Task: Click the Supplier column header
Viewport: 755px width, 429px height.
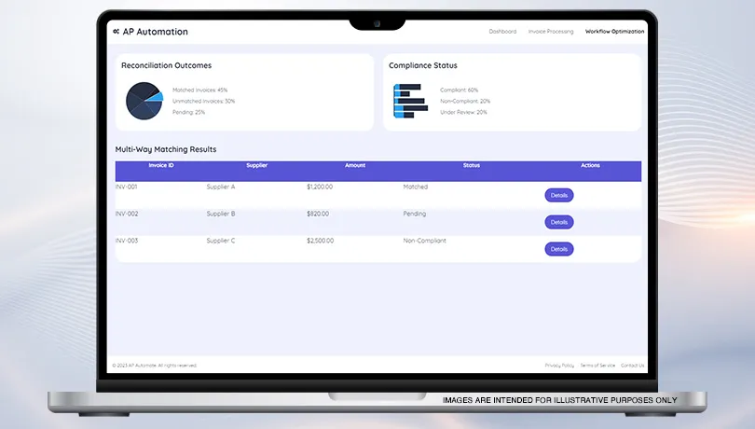Action: tap(256, 166)
